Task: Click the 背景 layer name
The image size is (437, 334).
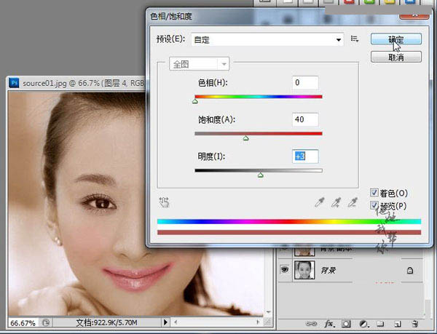Action: click(328, 270)
